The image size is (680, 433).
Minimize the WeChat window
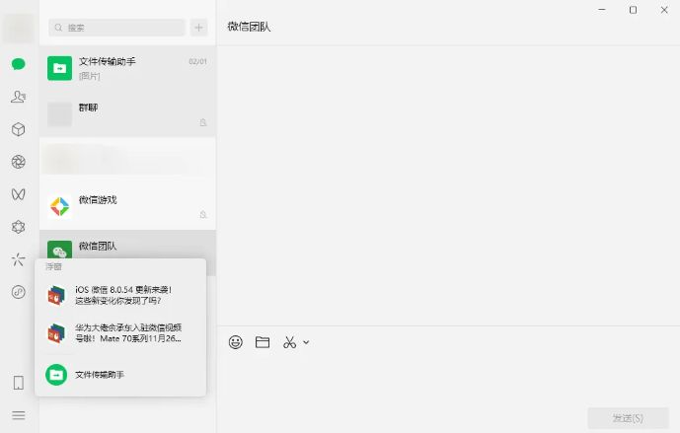602,10
